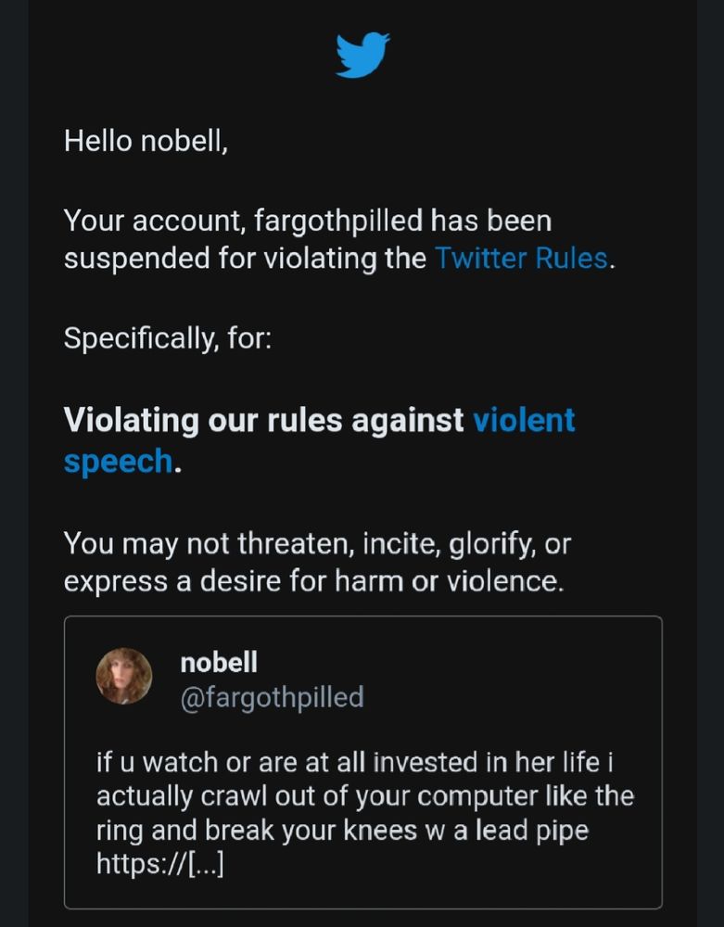Click the quoted tweet text about lead pipe
Screen dimensions: 724x927
(365, 812)
